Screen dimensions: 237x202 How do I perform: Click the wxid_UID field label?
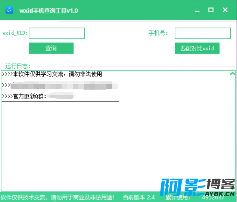click(15, 33)
